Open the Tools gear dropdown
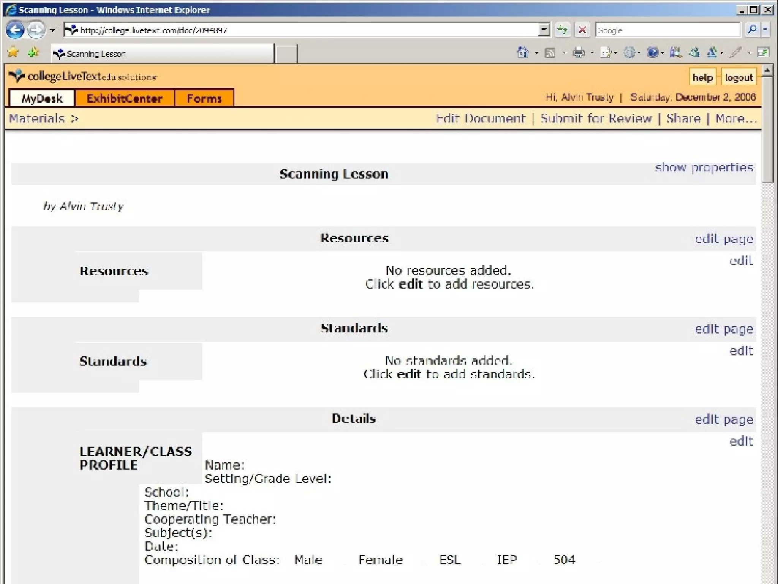Image resolution: width=778 pixels, height=584 pixels. tap(630, 52)
